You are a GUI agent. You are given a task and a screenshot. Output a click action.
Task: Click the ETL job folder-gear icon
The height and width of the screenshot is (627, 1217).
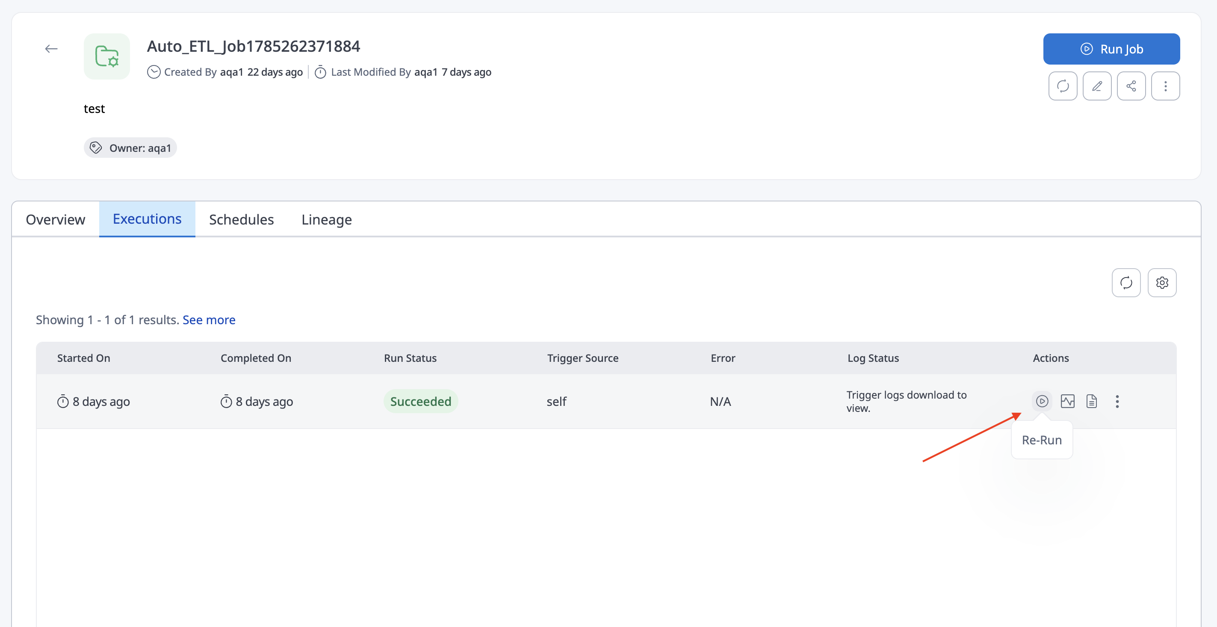[107, 56]
